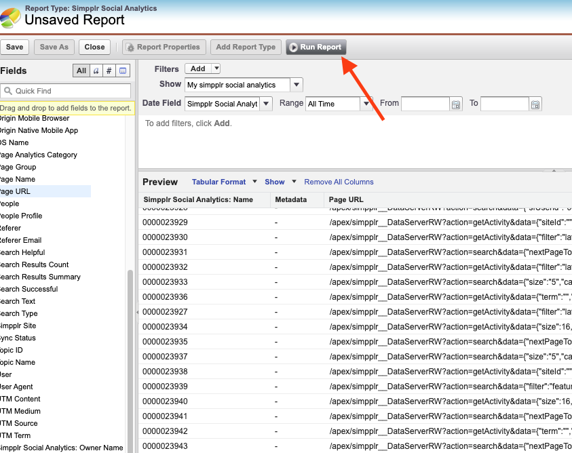Select the UTM Content field

pos(20,399)
